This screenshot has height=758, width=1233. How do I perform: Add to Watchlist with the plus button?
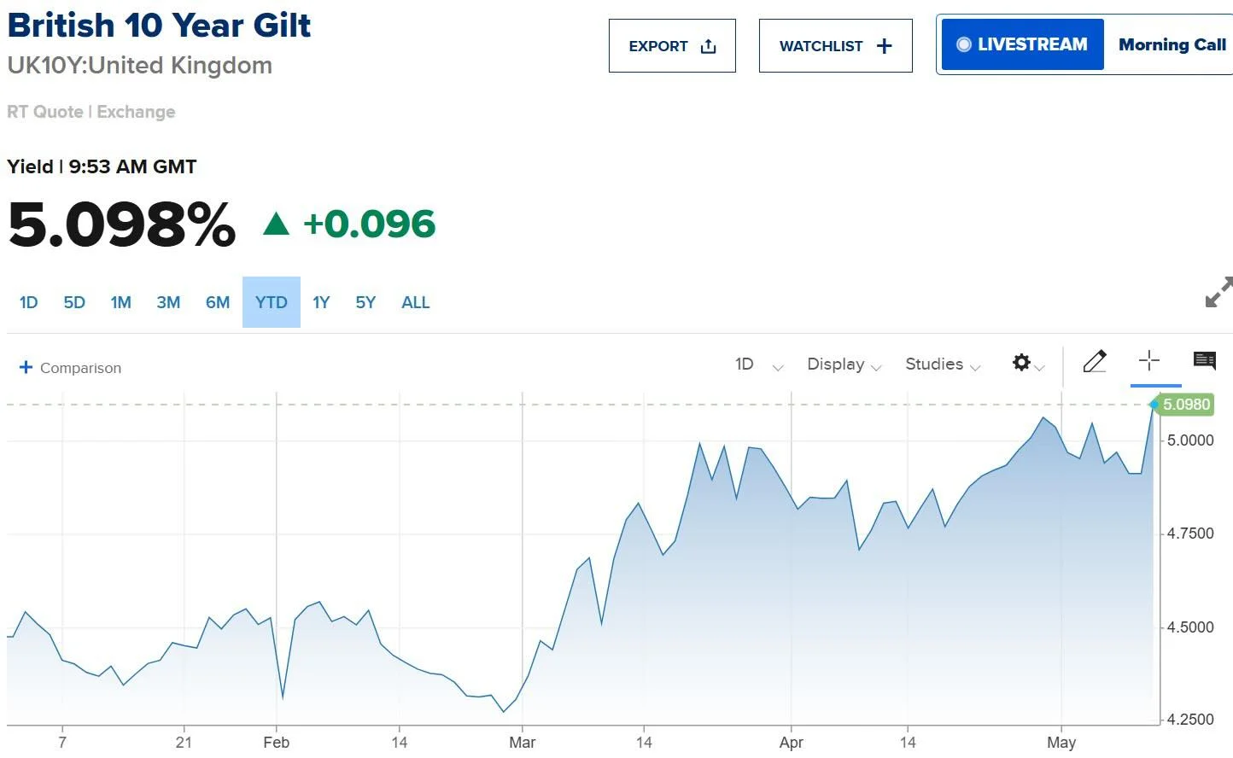[835, 46]
